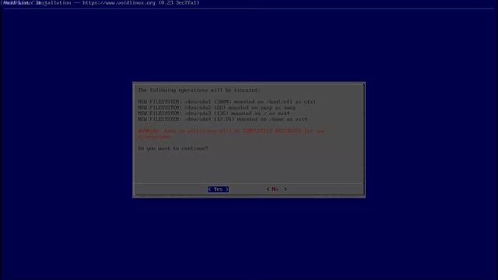The width and height of the screenshot is (498, 280).
Task: Click the /dev/sda3 root ext4 filesystem line
Action: tap(214, 114)
